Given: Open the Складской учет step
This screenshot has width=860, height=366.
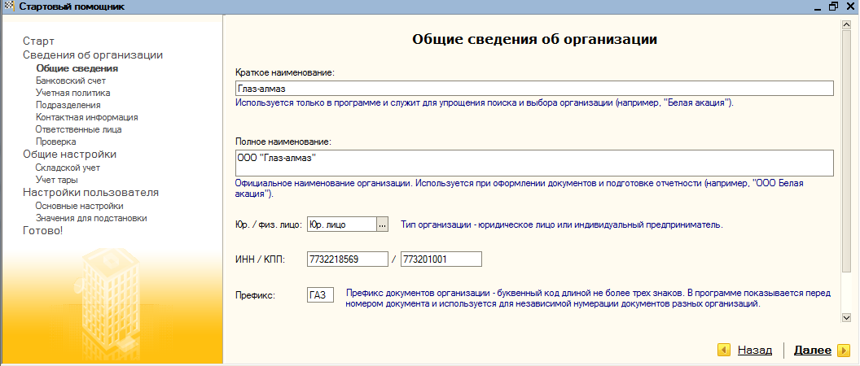Looking at the screenshot, I should (68, 168).
